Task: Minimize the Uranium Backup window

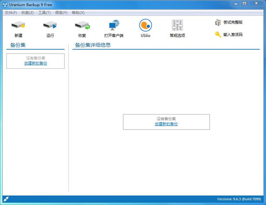Action: (x=236, y=4)
